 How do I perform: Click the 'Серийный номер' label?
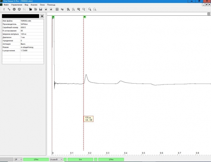coord(10,27)
